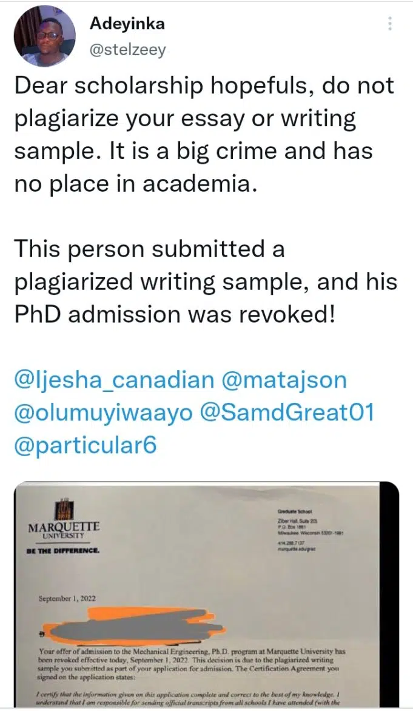
Task: Click the @particular6 mention
Action: 86,445
